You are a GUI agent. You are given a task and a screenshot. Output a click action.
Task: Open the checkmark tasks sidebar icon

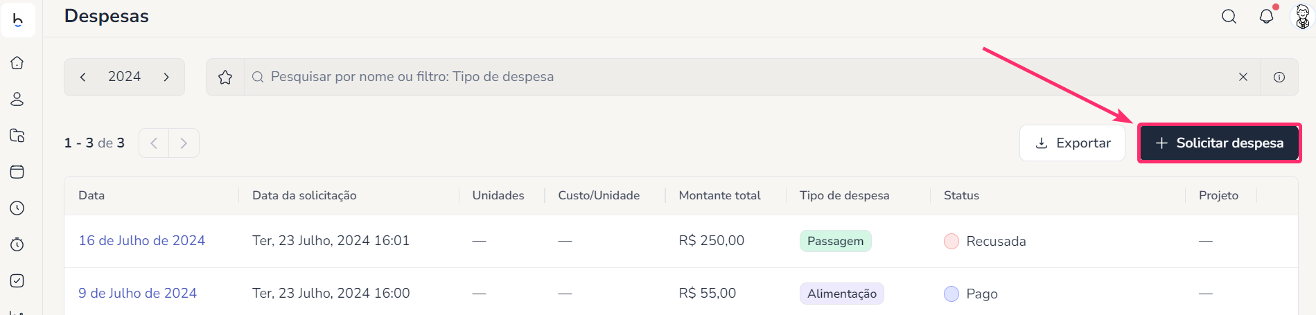click(x=17, y=280)
